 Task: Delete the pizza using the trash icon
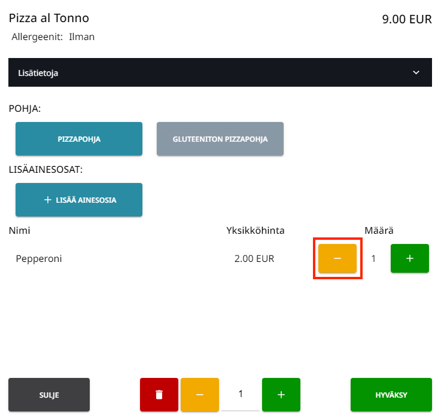point(159,395)
